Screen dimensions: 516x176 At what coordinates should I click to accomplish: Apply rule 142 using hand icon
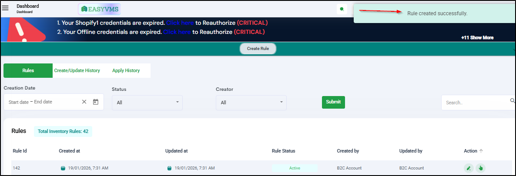click(480, 168)
